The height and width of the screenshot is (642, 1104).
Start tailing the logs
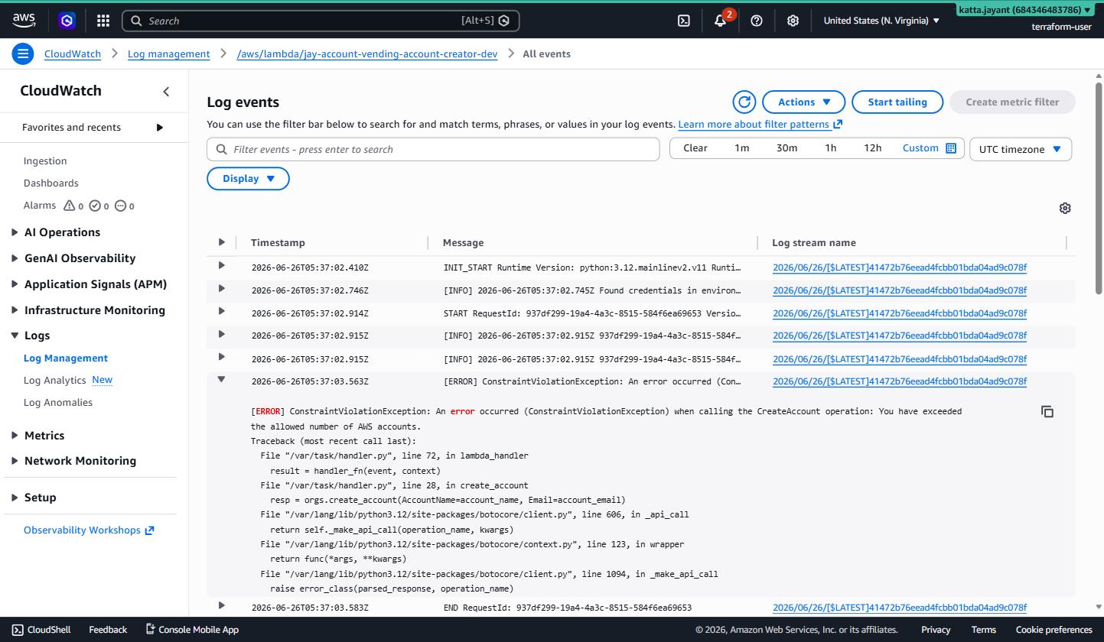[897, 102]
